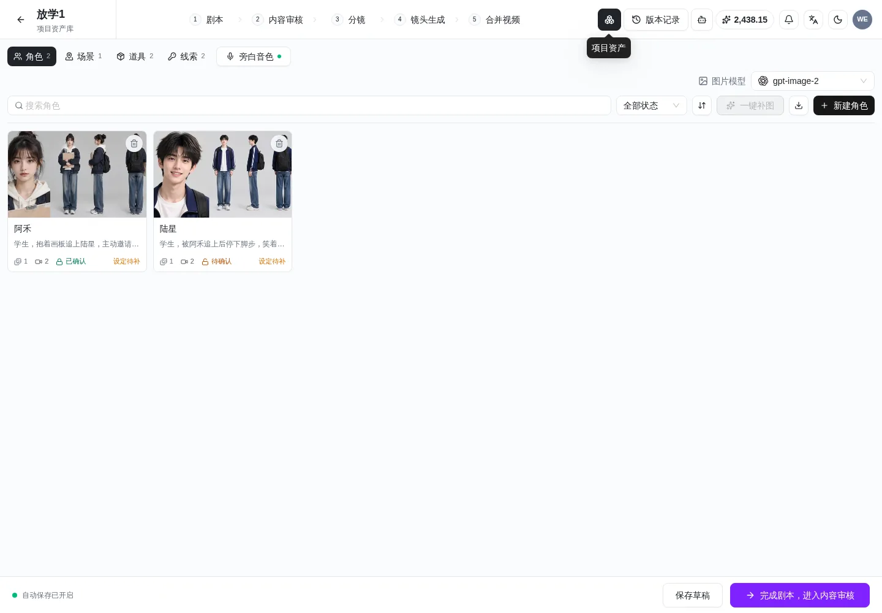Viewport: 882px width, 613px height.
Task: Click 完成剧本，进入内容审核 button
Action: (800, 595)
